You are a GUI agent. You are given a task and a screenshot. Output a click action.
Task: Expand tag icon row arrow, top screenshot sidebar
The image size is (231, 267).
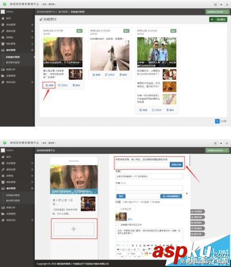pos(32,82)
